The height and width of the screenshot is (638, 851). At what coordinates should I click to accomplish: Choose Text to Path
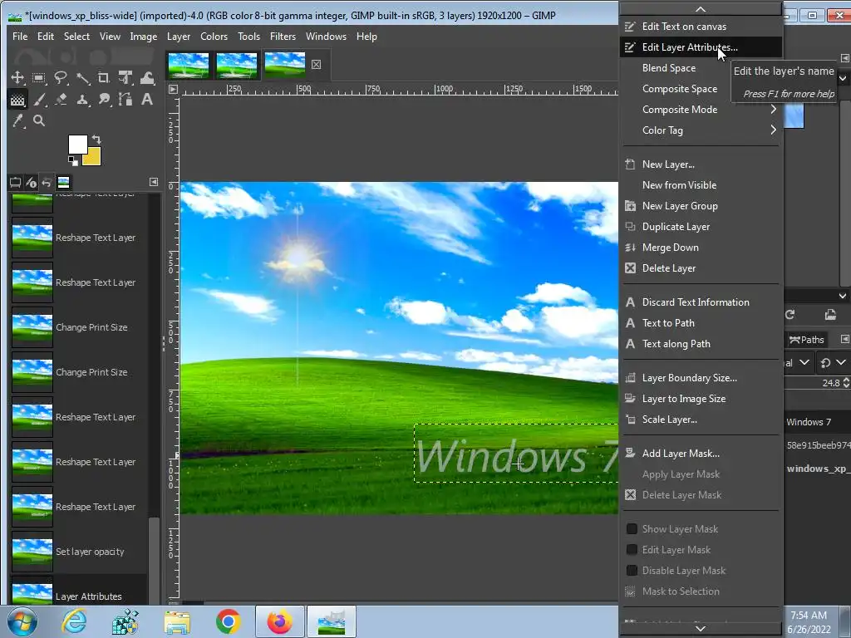click(701, 323)
